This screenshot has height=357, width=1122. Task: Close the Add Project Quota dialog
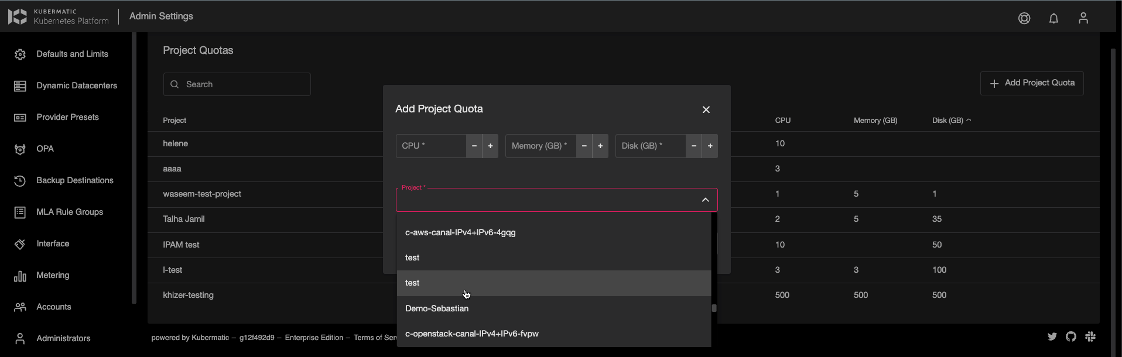coord(706,109)
